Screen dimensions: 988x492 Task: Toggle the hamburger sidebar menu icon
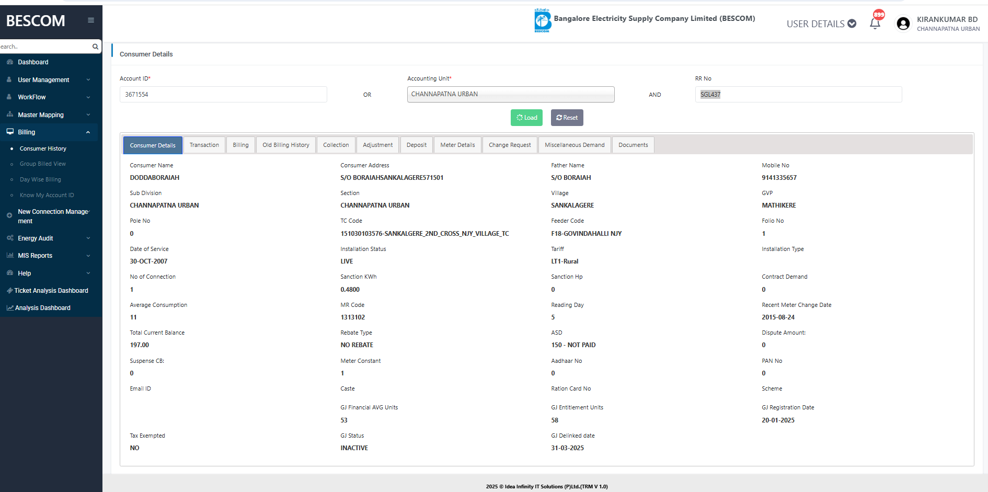click(91, 20)
